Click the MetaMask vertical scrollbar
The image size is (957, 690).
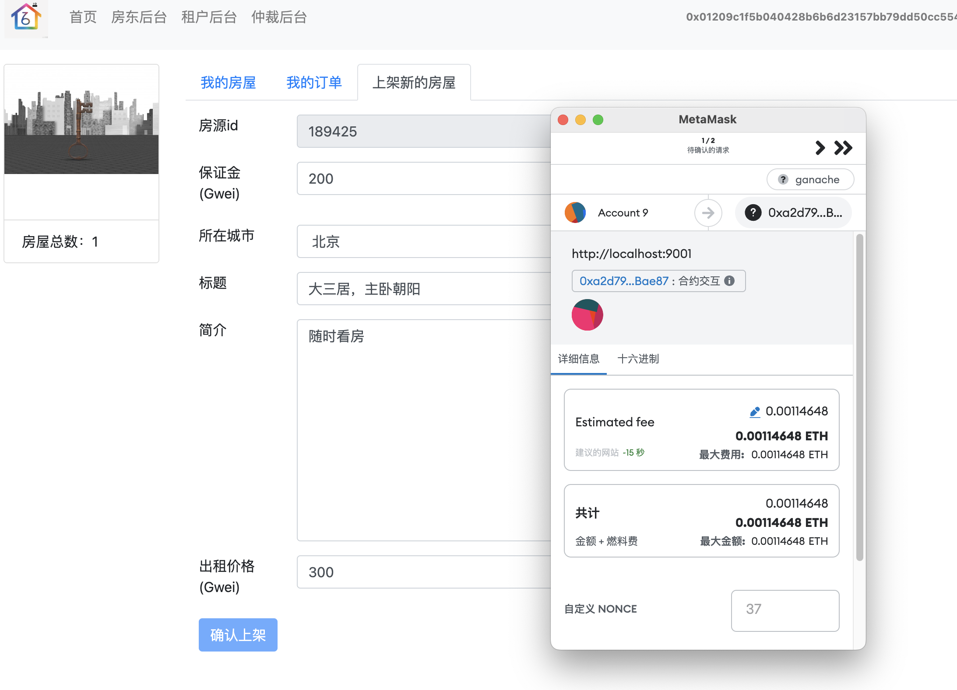tap(860, 397)
